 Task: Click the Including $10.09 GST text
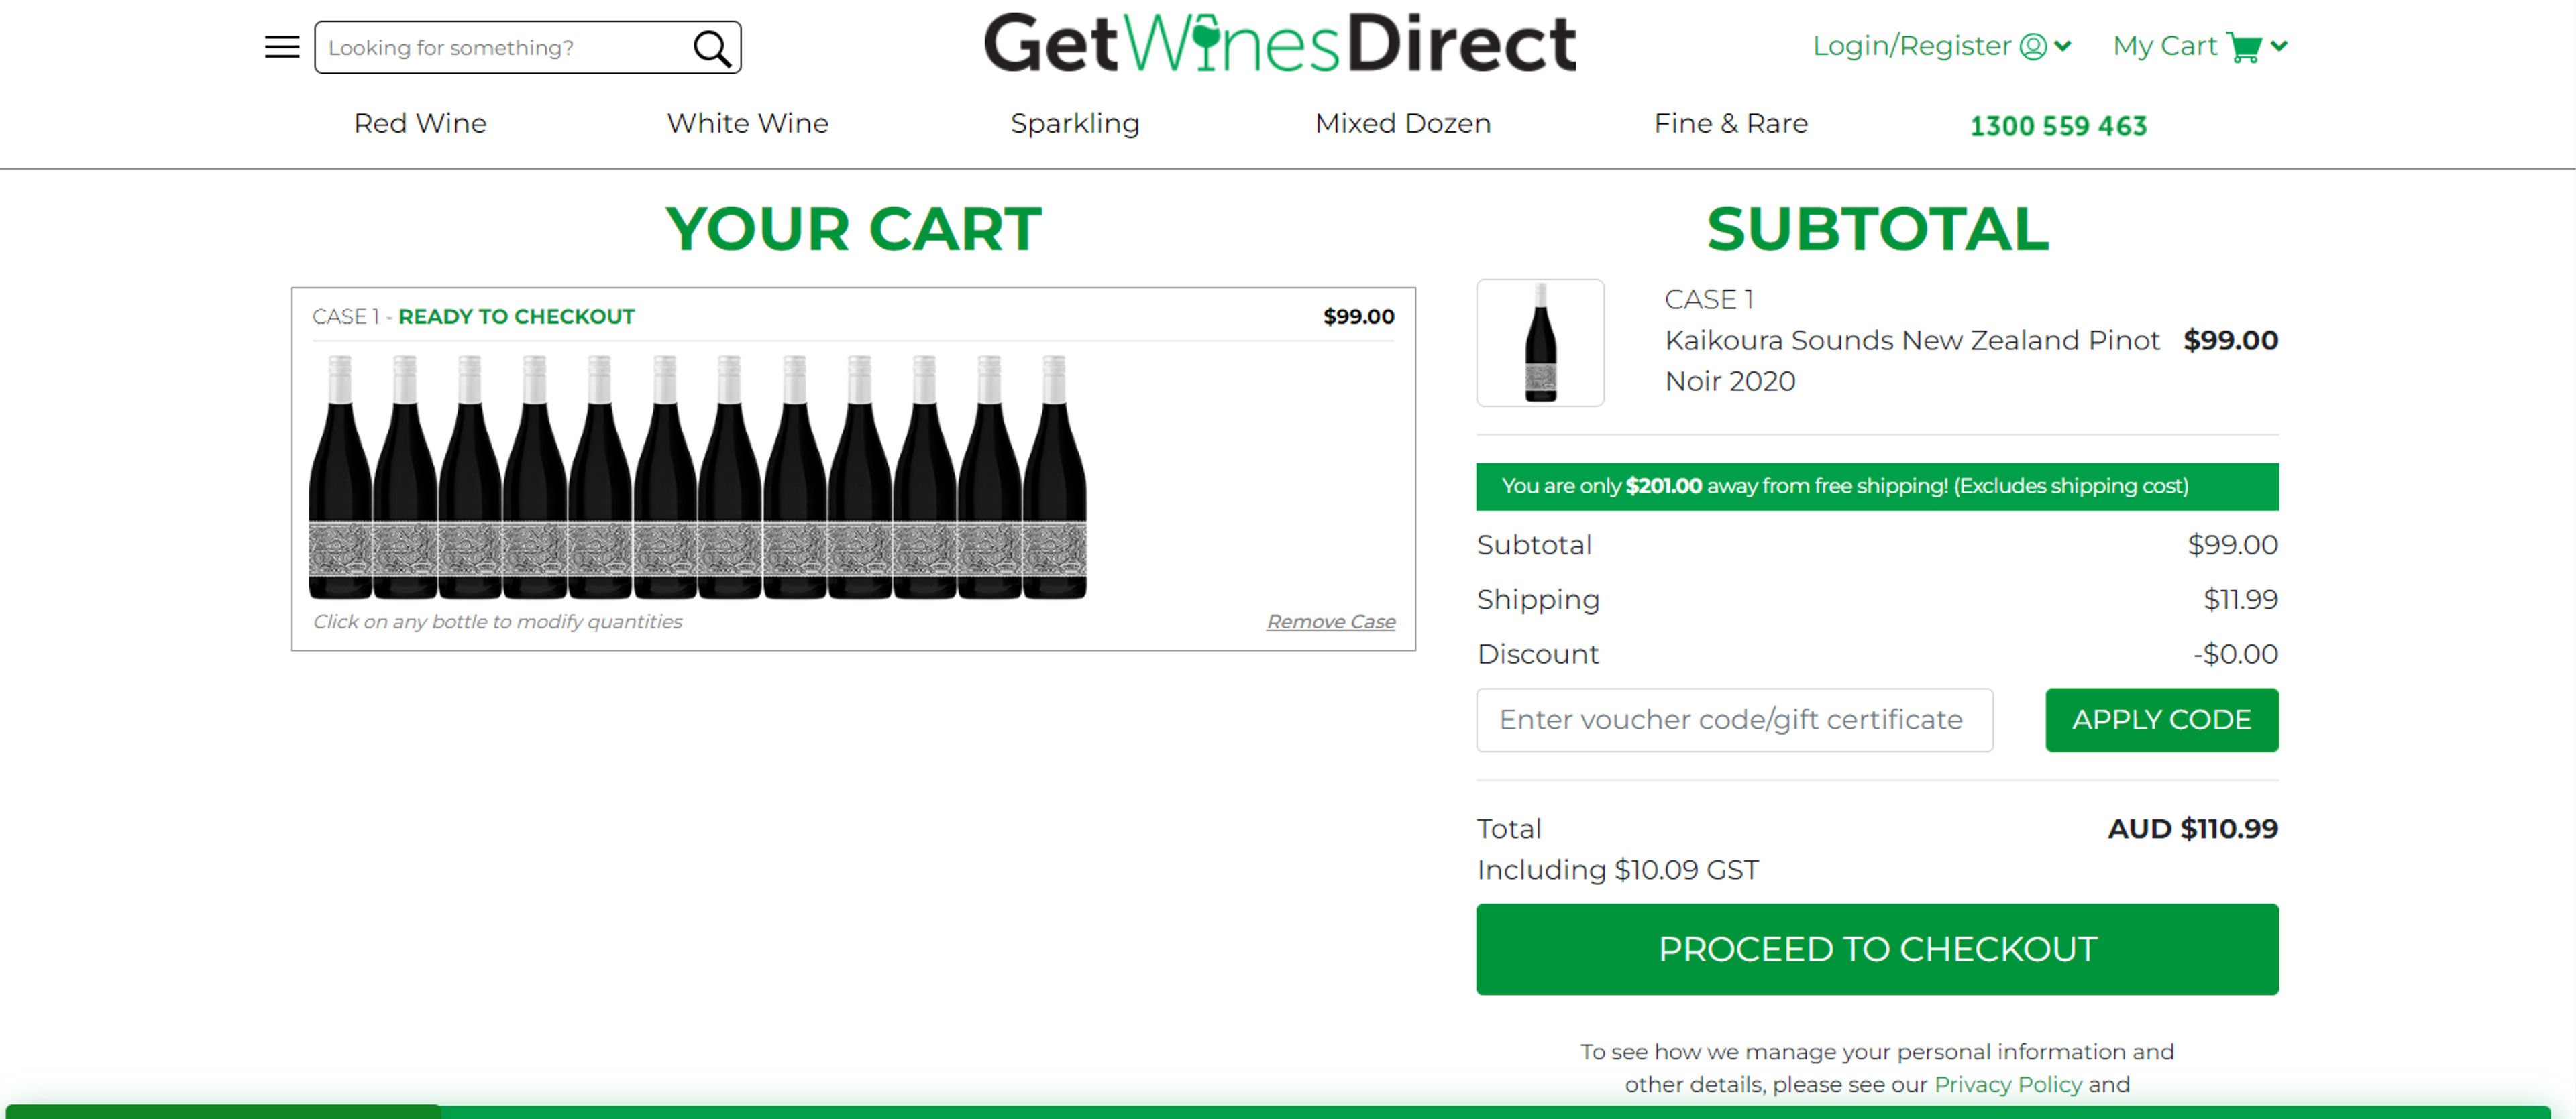coord(1617,870)
